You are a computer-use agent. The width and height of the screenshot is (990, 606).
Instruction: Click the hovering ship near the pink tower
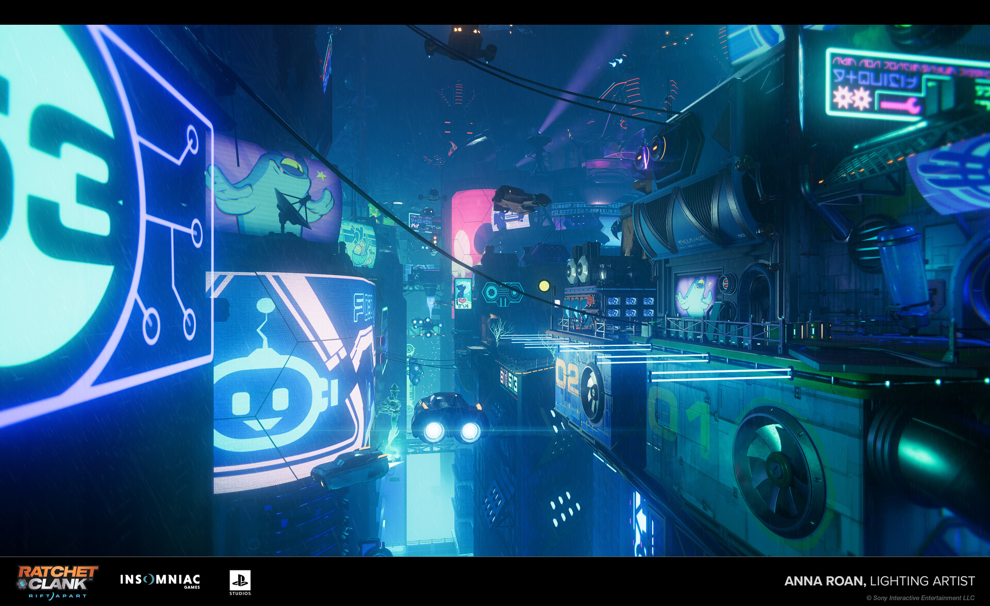click(x=521, y=199)
